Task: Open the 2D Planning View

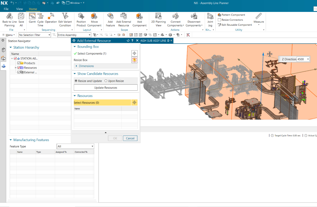Action: (x=158, y=20)
